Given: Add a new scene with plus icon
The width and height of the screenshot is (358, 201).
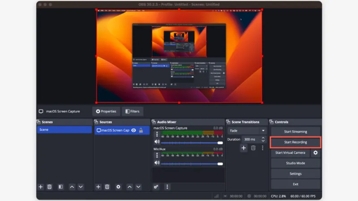Looking at the screenshot, I should coord(41,187).
